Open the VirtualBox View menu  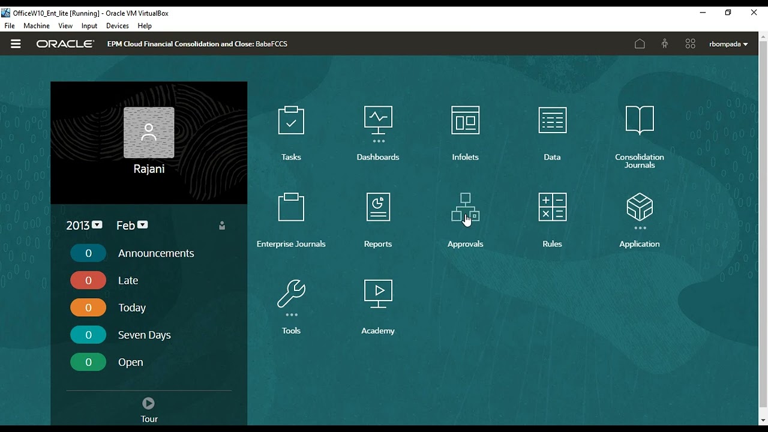pyautogui.click(x=65, y=26)
